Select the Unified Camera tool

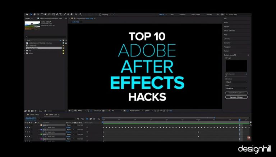coord(46,14)
